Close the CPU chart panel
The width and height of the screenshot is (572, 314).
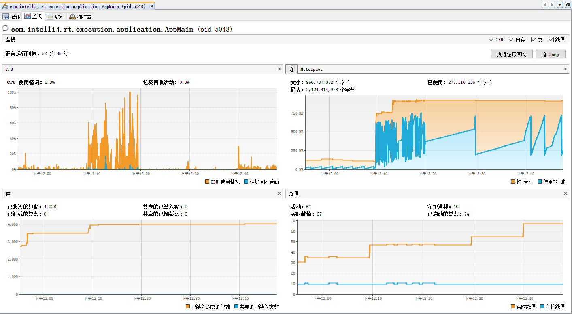click(279, 69)
